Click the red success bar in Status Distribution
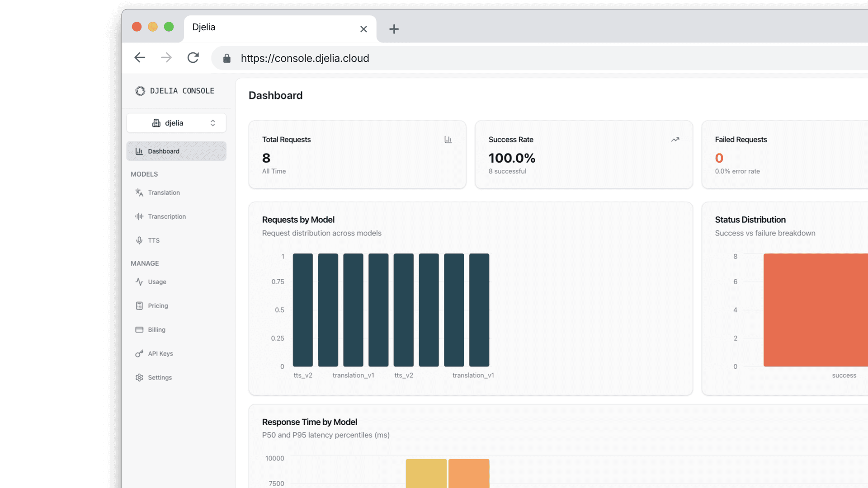This screenshot has height=488, width=868. coord(816,310)
